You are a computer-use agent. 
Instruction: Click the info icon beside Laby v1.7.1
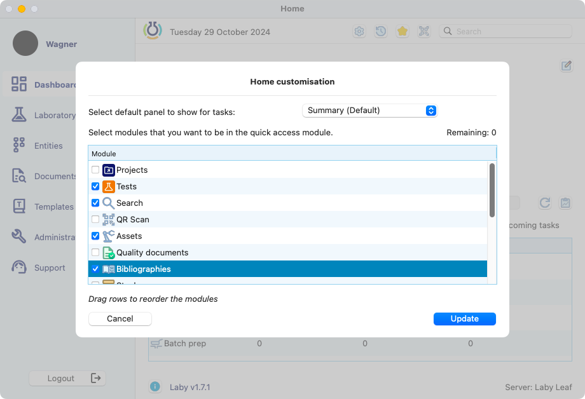pyautogui.click(x=155, y=387)
